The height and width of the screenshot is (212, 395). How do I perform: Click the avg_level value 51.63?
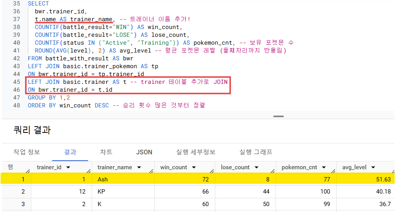point(383,179)
